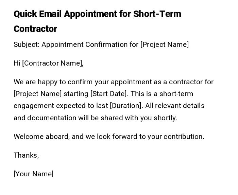Click the "Thanks," sign-off line
Image resolution: width=238 pixels, height=195 pixels.
point(26,155)
